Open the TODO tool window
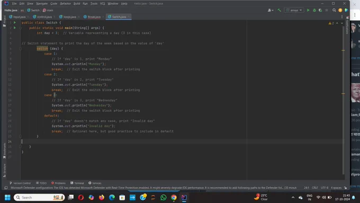Screen dimensions: 360x203 (x=41, y=183)
